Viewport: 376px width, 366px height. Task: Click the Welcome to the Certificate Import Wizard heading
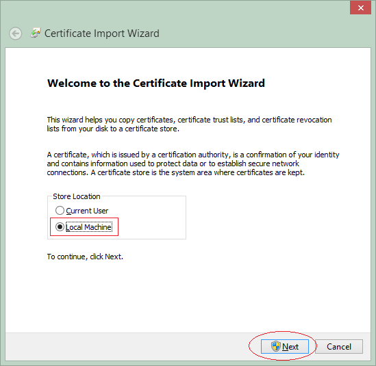(156, 83)
